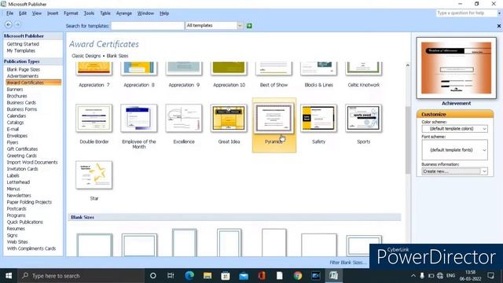Open File Explorer from the taskbar
This screenshot has width=503, height=283.
(207, 276)
